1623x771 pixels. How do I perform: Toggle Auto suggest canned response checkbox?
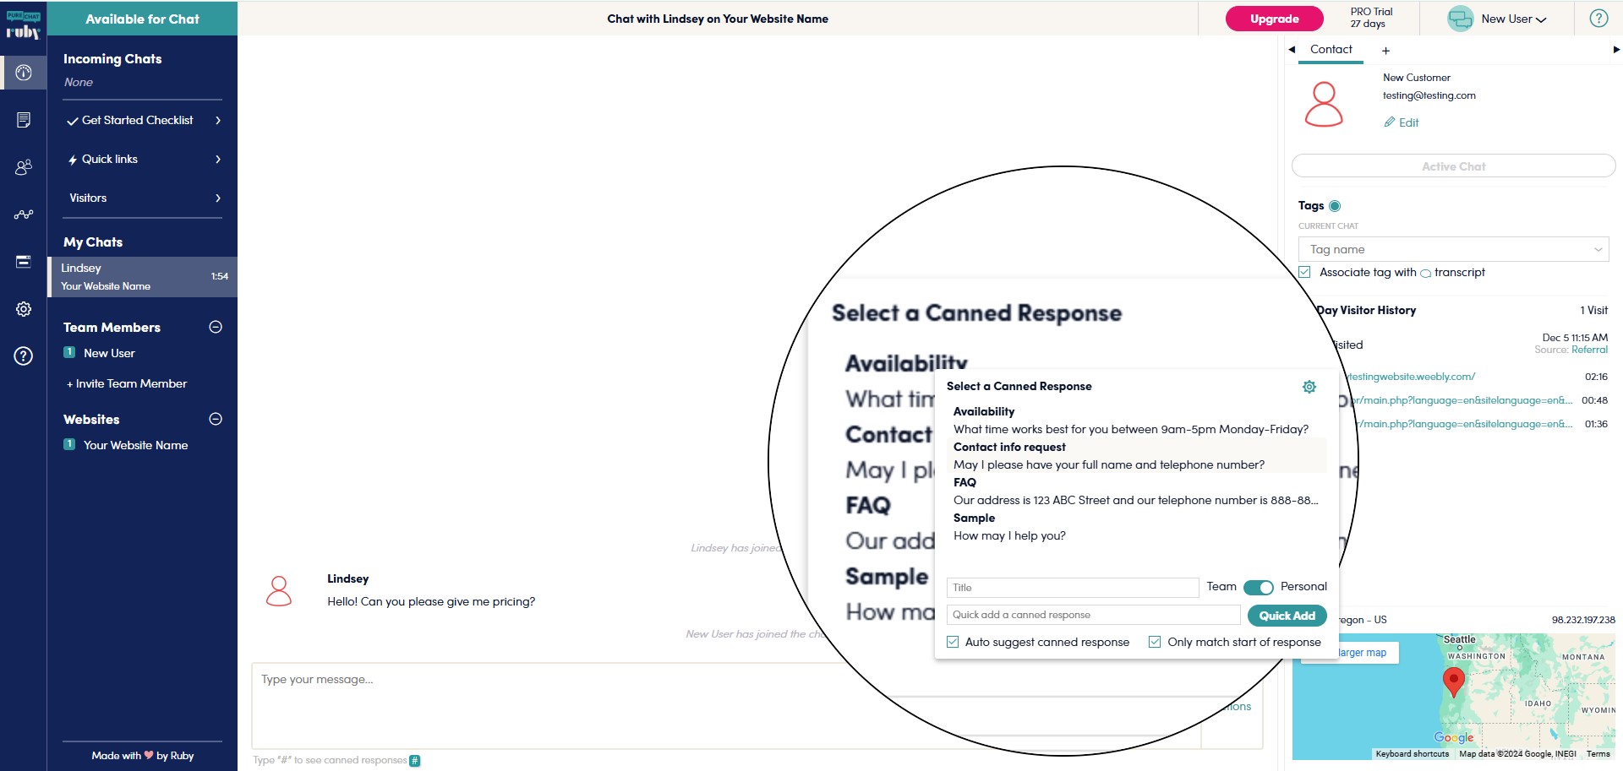tap(953, 642)
